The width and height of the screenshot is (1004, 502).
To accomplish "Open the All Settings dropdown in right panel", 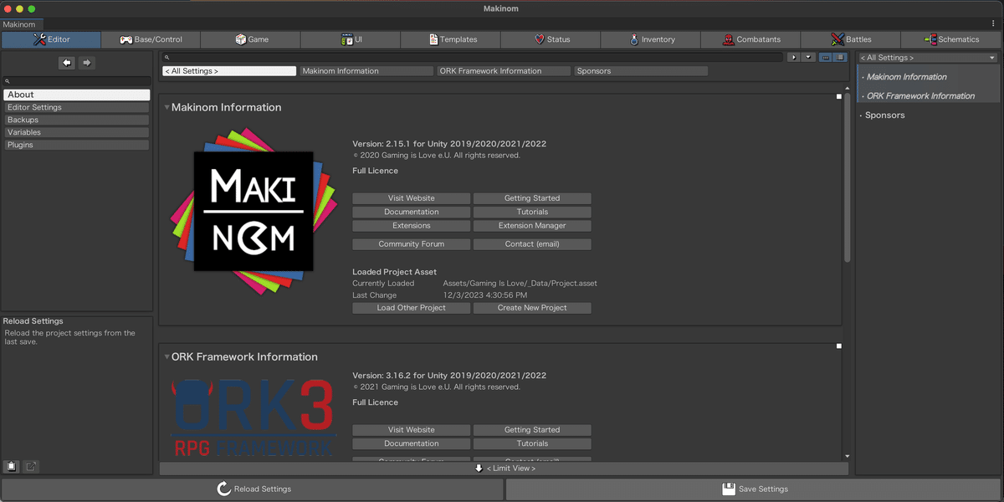I will coord(928,58).
